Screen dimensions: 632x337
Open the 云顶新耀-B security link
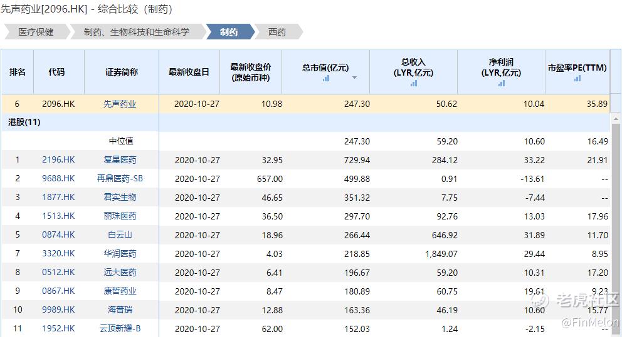[x=120, y=328]
